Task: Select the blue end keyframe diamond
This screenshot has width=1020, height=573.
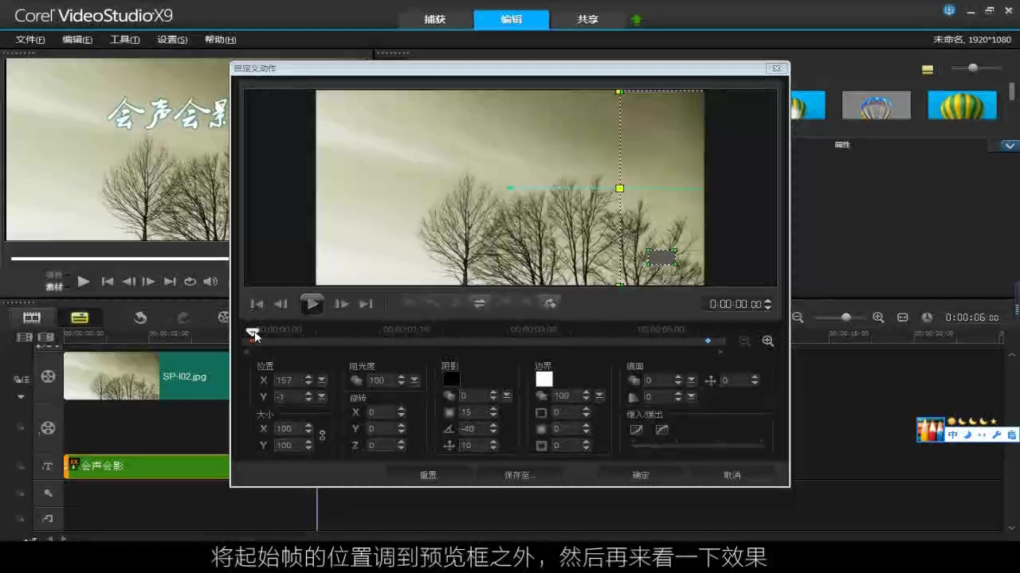Action: (708, 341)
